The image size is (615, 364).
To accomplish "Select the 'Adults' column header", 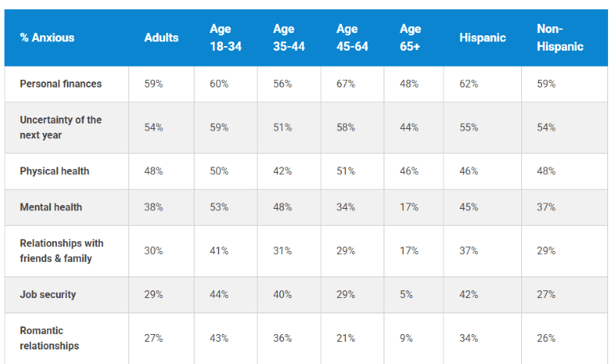I will click(161, 38).
